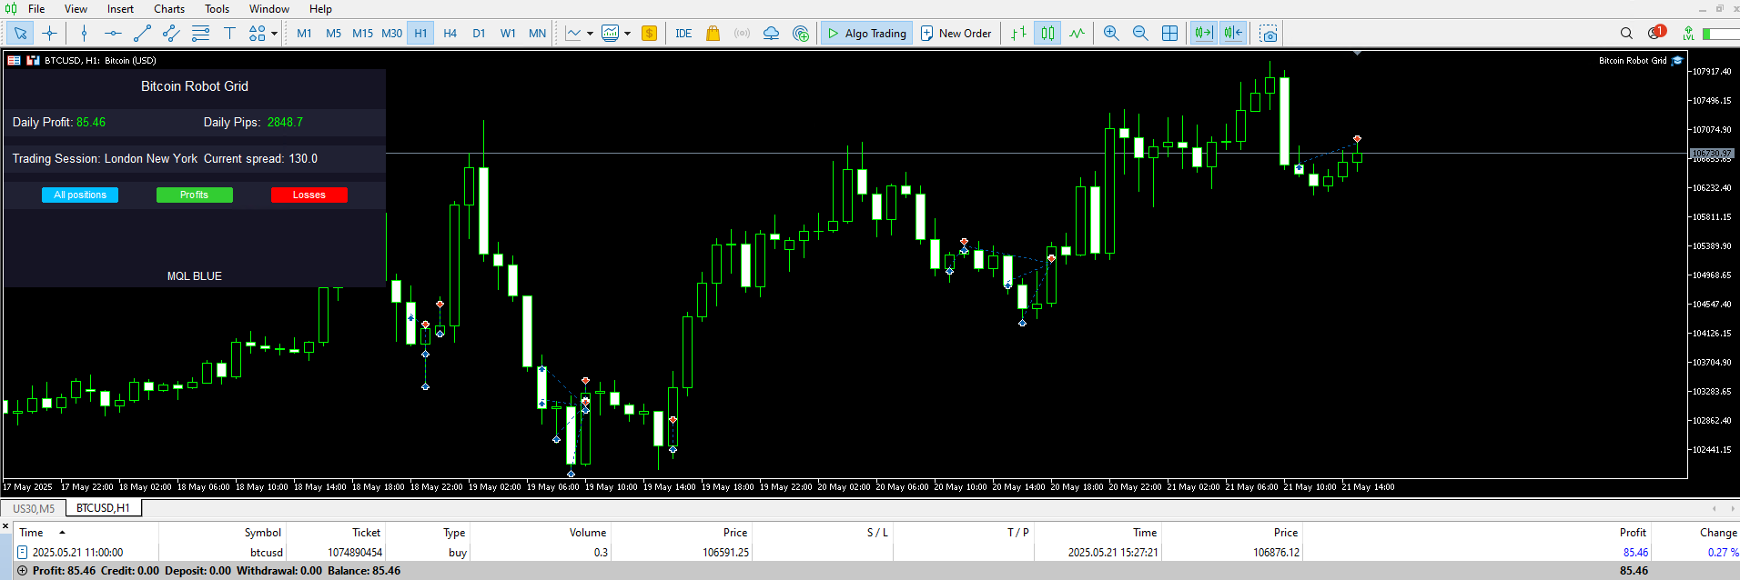Switch chart to candlesticks
The height and width of the screenshot is (580, 1740).
(x=1047, y=34)
